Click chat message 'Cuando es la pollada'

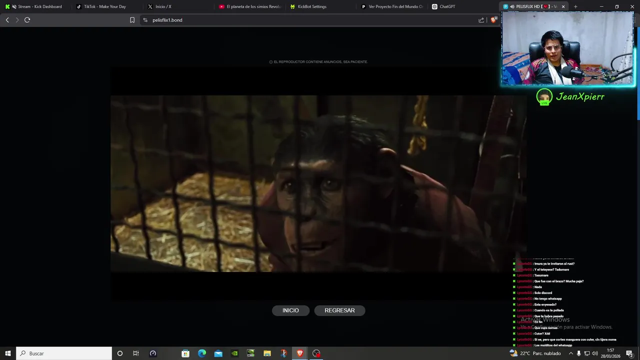tap(549, 310)
